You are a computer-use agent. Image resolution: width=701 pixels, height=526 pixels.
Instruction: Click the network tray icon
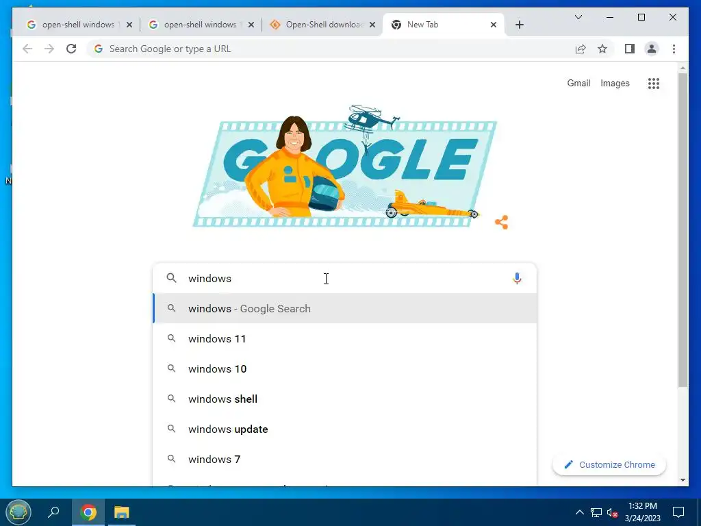pos(596,512)
